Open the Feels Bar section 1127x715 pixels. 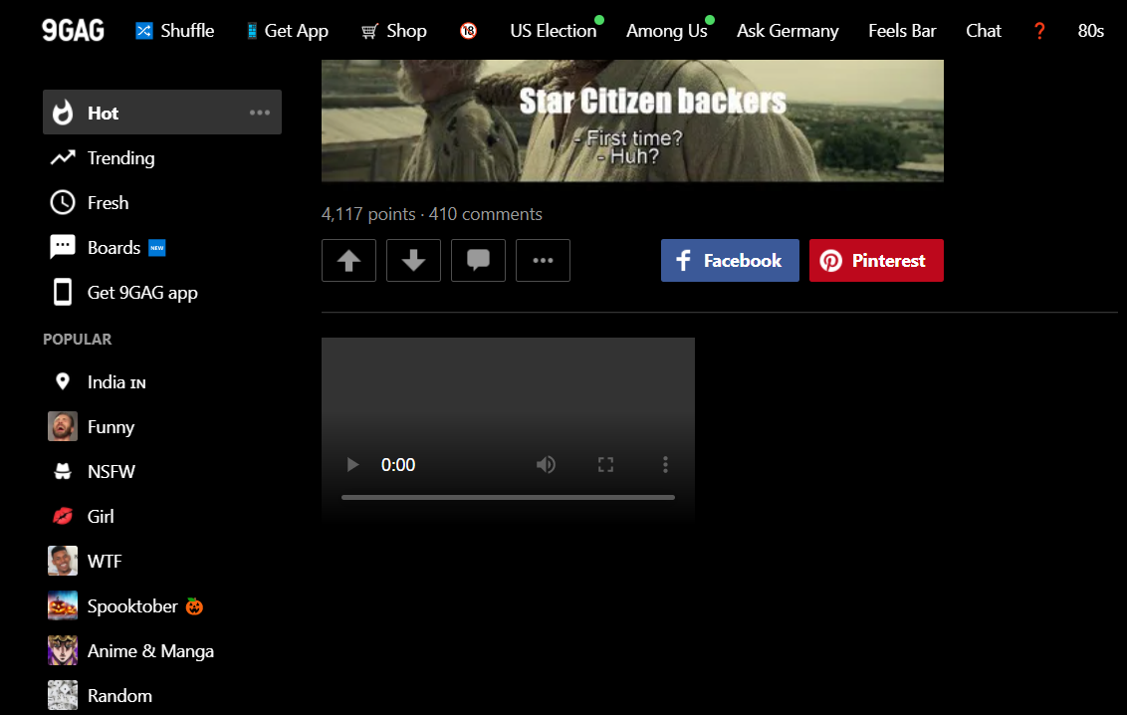(902, 31)
